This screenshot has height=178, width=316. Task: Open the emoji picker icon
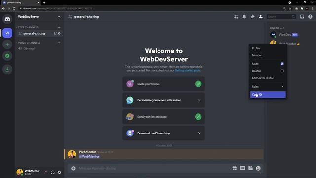coord(258,168)
